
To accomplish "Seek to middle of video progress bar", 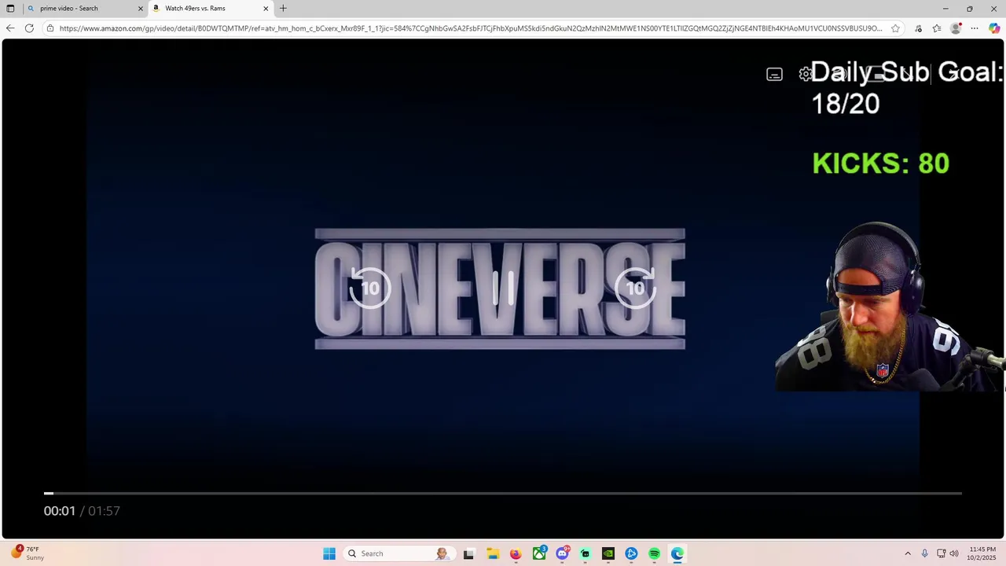I will click(503, 493).
